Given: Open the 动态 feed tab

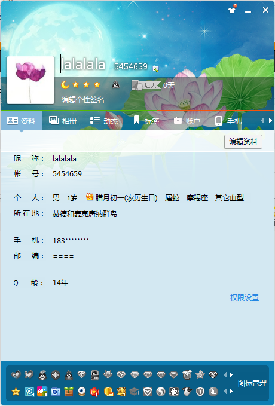Looking at the screenshot, I should pyautogui.click(x=104, y=121).
